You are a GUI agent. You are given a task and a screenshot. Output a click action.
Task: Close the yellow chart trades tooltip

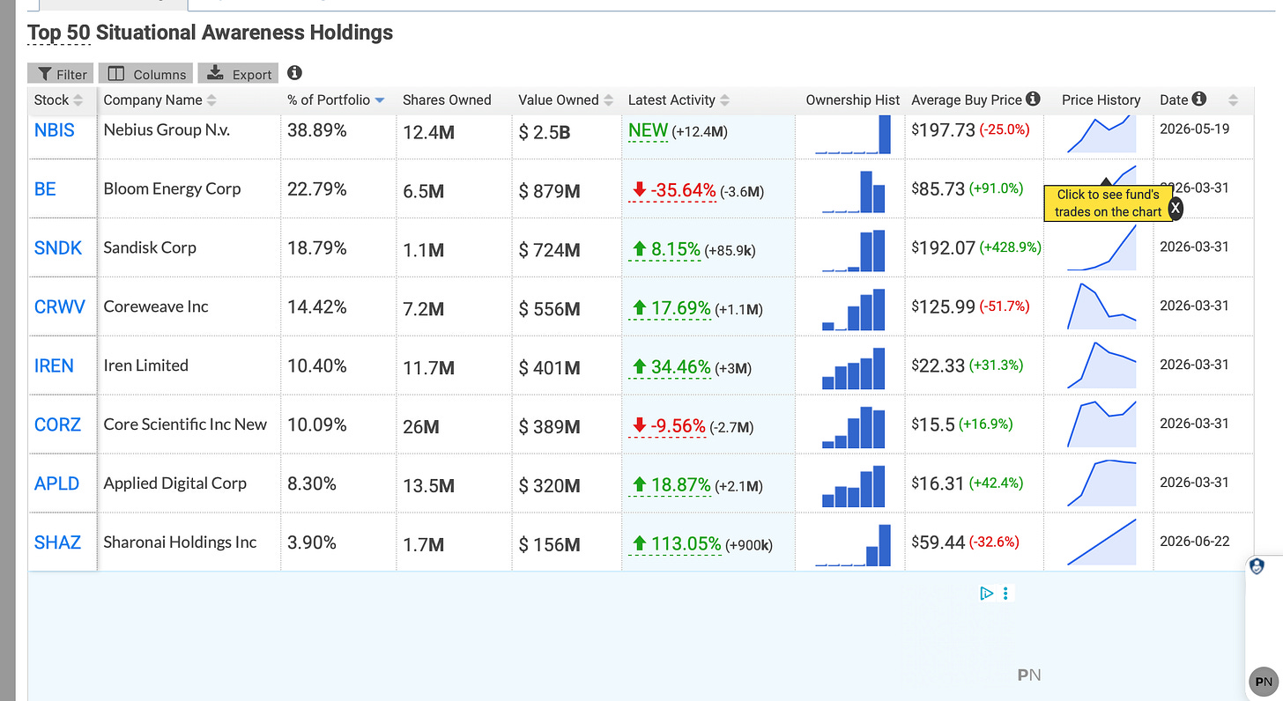pos(1175,208)
